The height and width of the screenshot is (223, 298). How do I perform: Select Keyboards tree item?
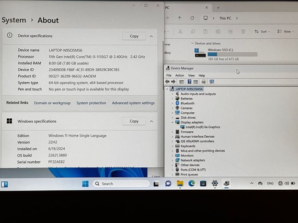pyautogui.click(x=188, y=146)
